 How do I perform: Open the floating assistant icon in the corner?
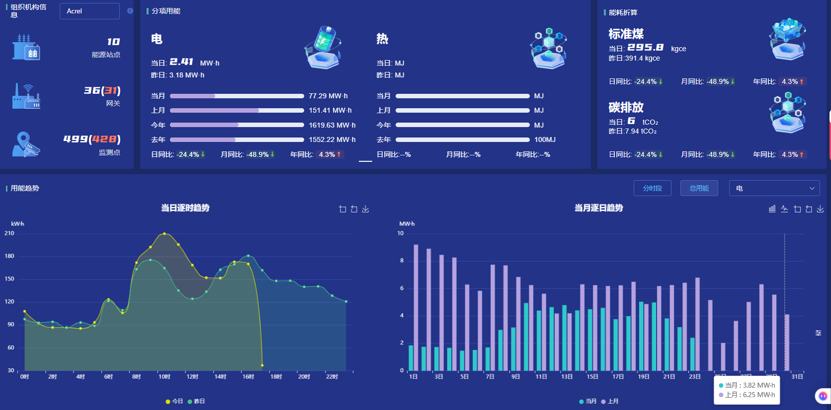823,396
